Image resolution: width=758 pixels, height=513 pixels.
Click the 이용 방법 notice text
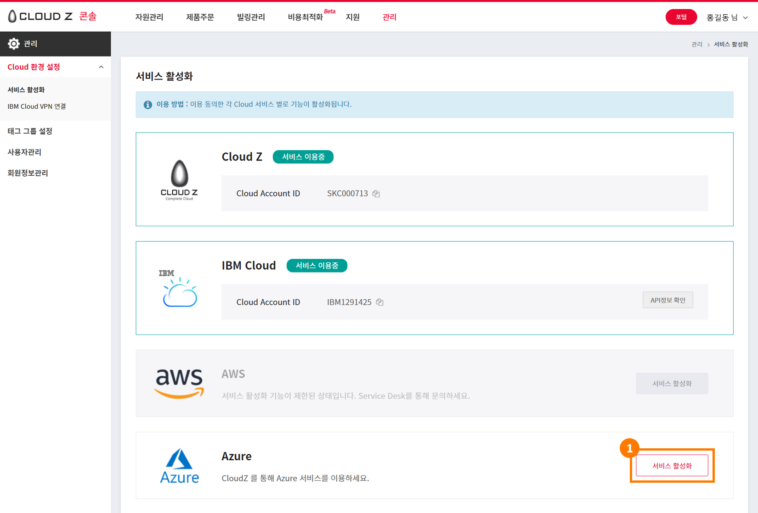254,105
